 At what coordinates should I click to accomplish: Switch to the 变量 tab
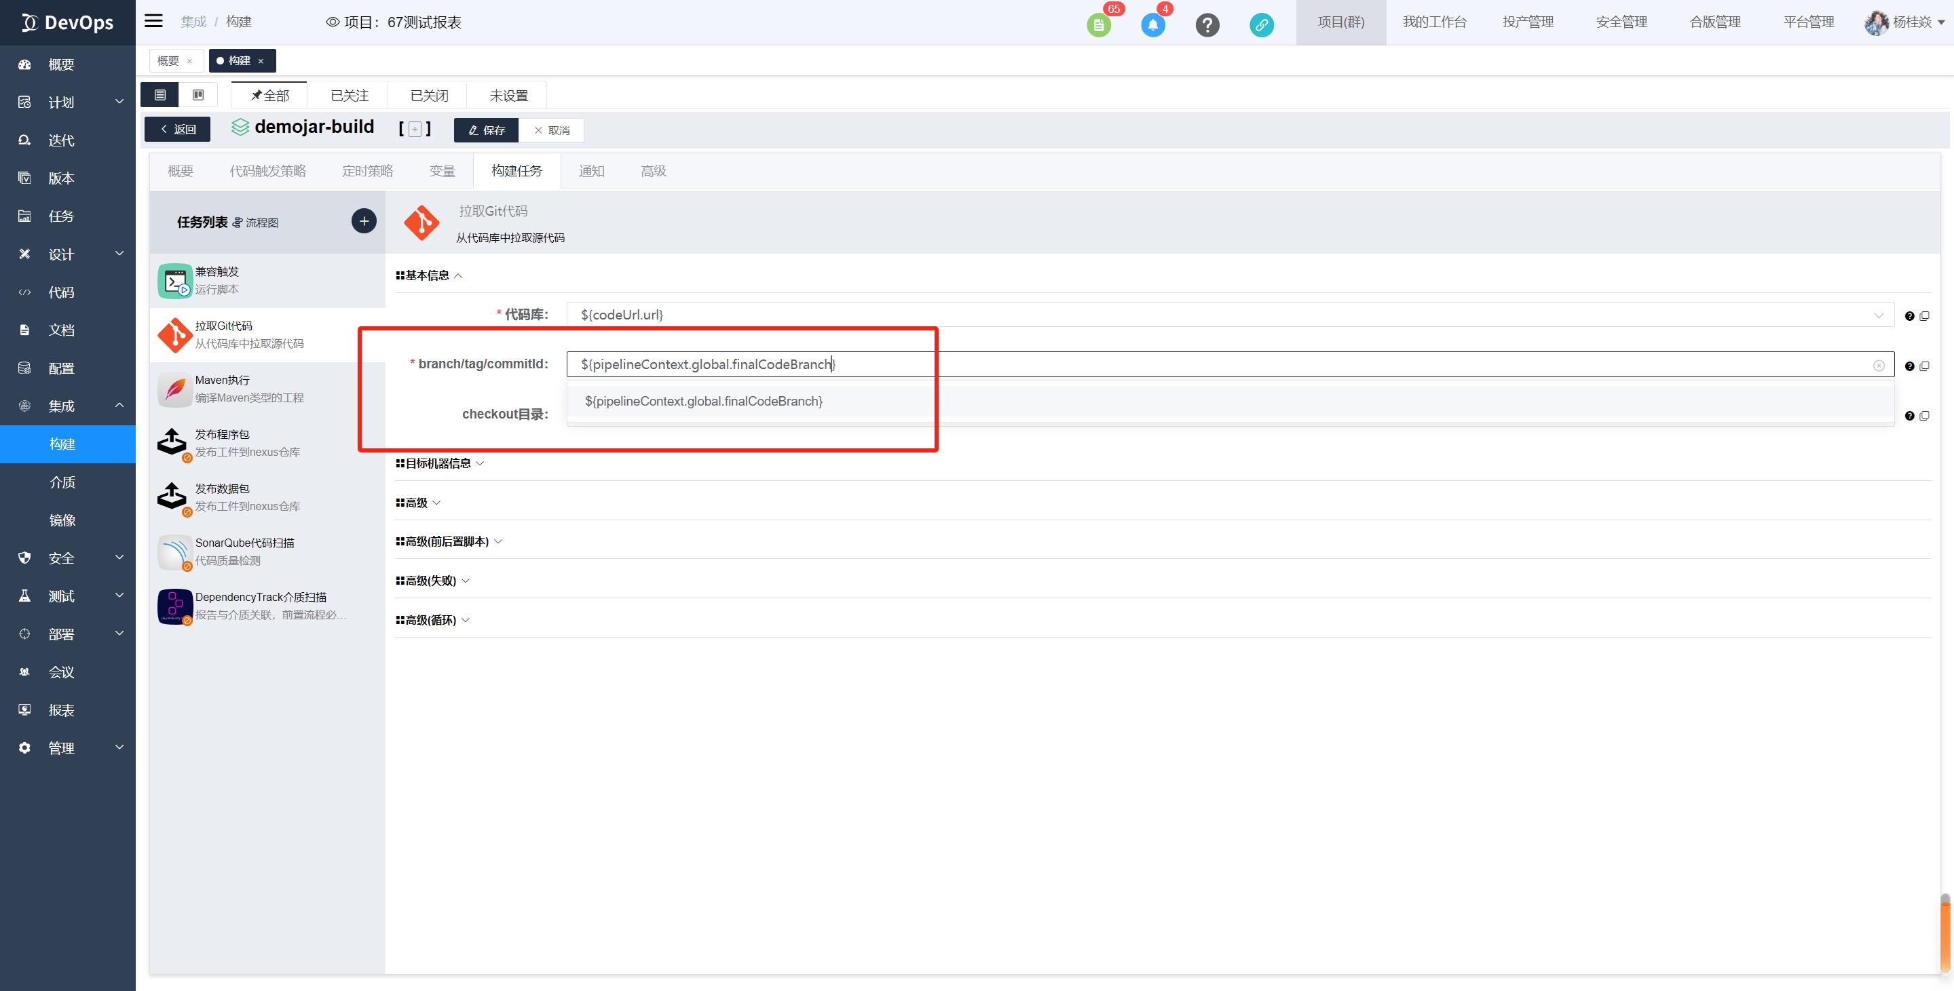pyautogui.click(x=441, y=171)
